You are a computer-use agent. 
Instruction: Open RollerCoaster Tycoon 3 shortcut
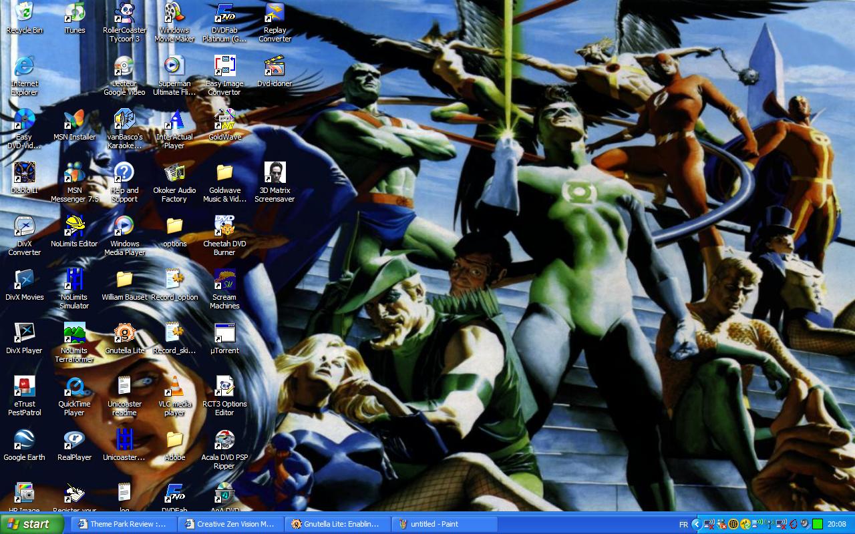click(124, 22)
